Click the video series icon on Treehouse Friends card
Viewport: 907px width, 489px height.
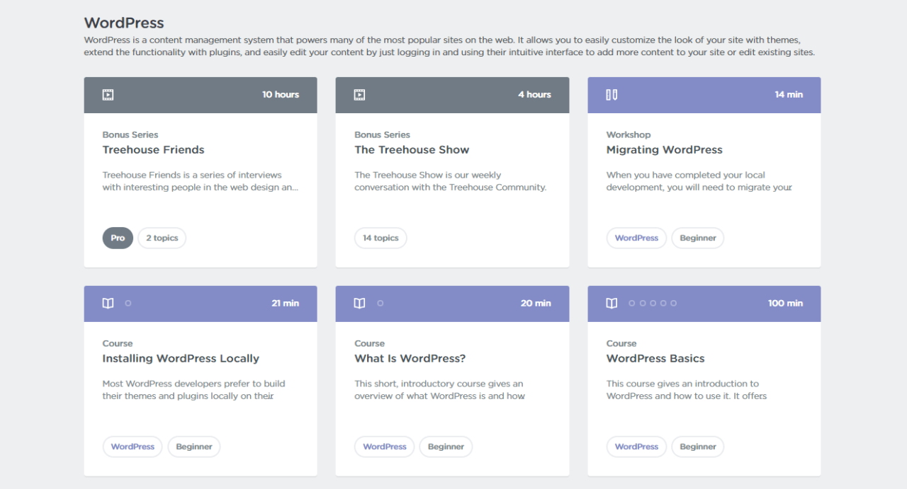pyautogui.click(x=107, y=94)
